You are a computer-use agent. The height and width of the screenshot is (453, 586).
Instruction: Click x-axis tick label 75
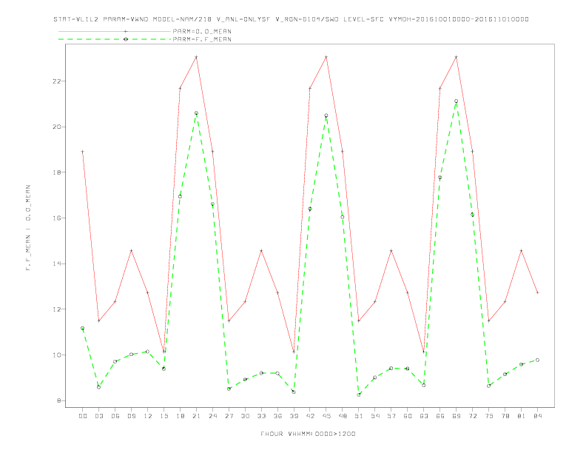click(489, 416)
